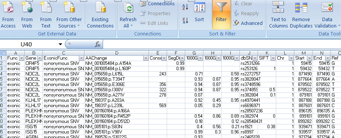Click Edit Links
341x138 pixels.
pos(154,23)
